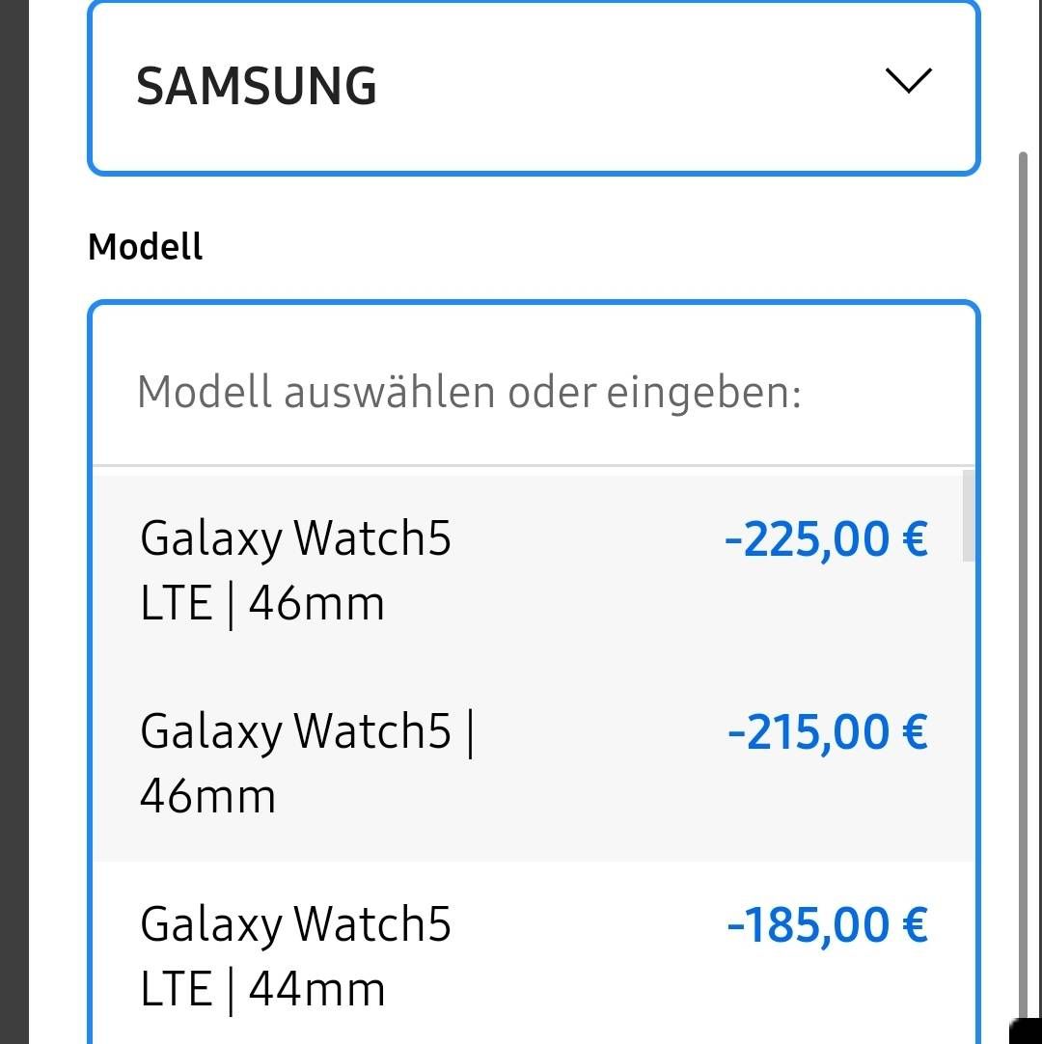
Task: Click the 'LTE | 46mm' line of first option
Action: pos(262,604)
